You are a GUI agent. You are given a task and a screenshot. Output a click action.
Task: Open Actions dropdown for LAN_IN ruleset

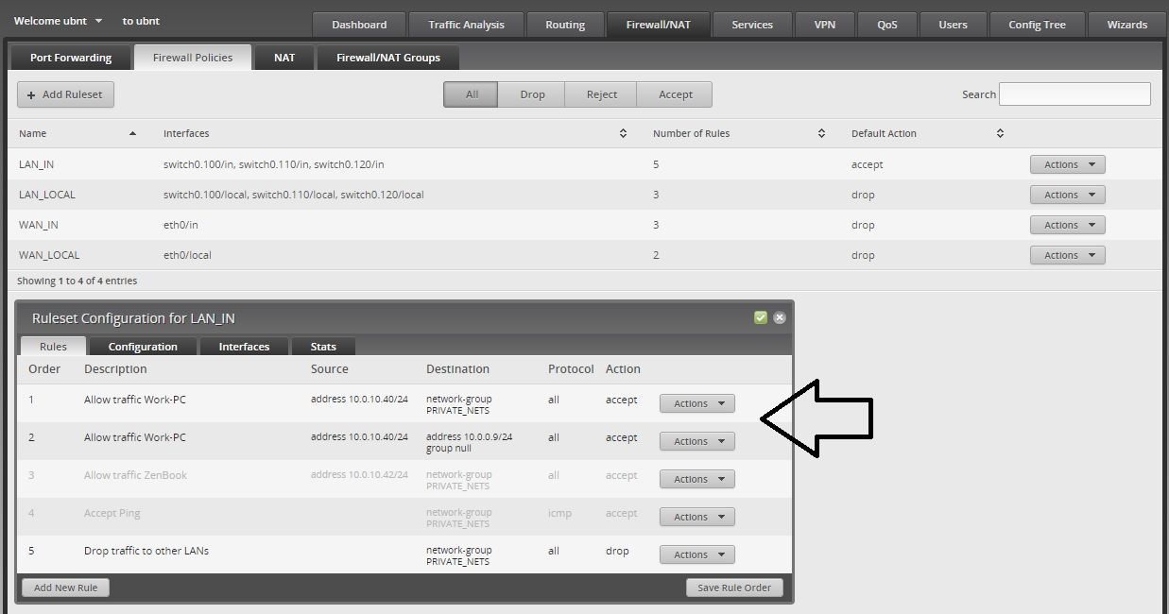pyautogui.click(x=1067, y=164)
